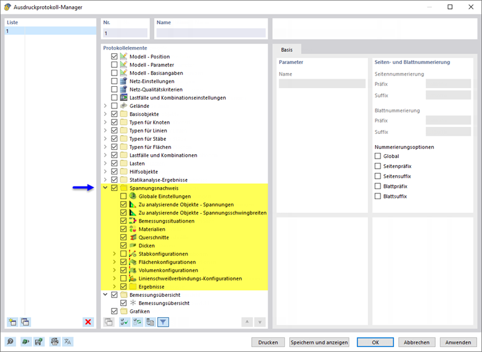The height and width of the screenshot is (352, 482).
Task: Click the Bemessungssituationen icon
Action: 133,221
